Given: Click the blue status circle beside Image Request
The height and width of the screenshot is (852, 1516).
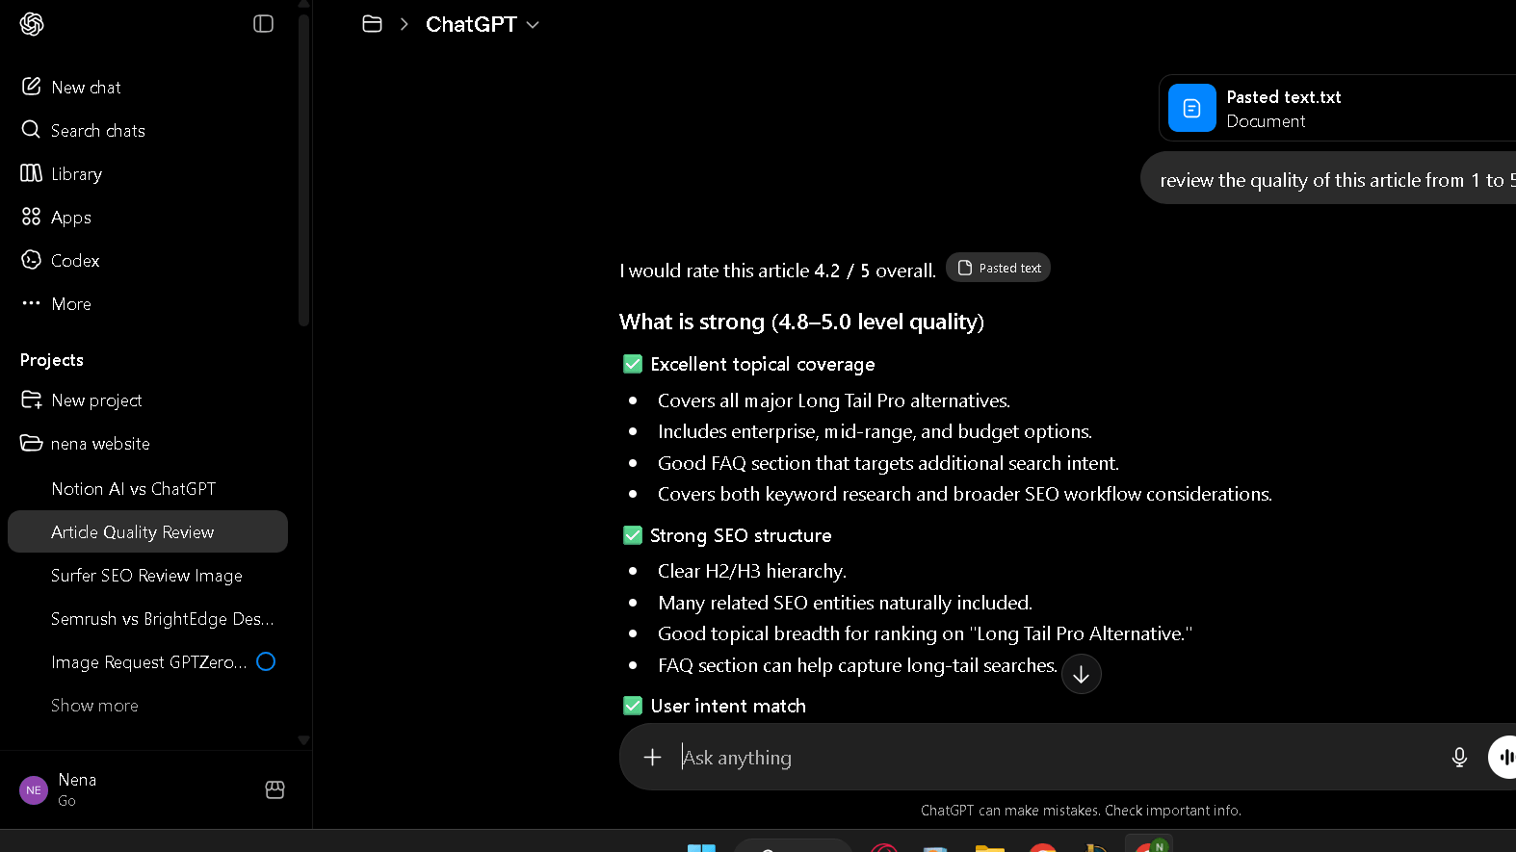Looking at the screenshot, I should click(x=267, y=661).
